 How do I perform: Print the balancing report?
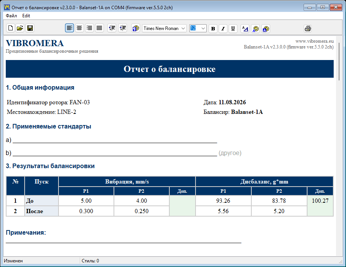point(308,28)
